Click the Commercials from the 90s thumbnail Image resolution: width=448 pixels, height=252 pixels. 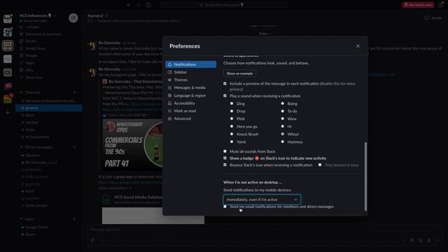click(132, 145)
